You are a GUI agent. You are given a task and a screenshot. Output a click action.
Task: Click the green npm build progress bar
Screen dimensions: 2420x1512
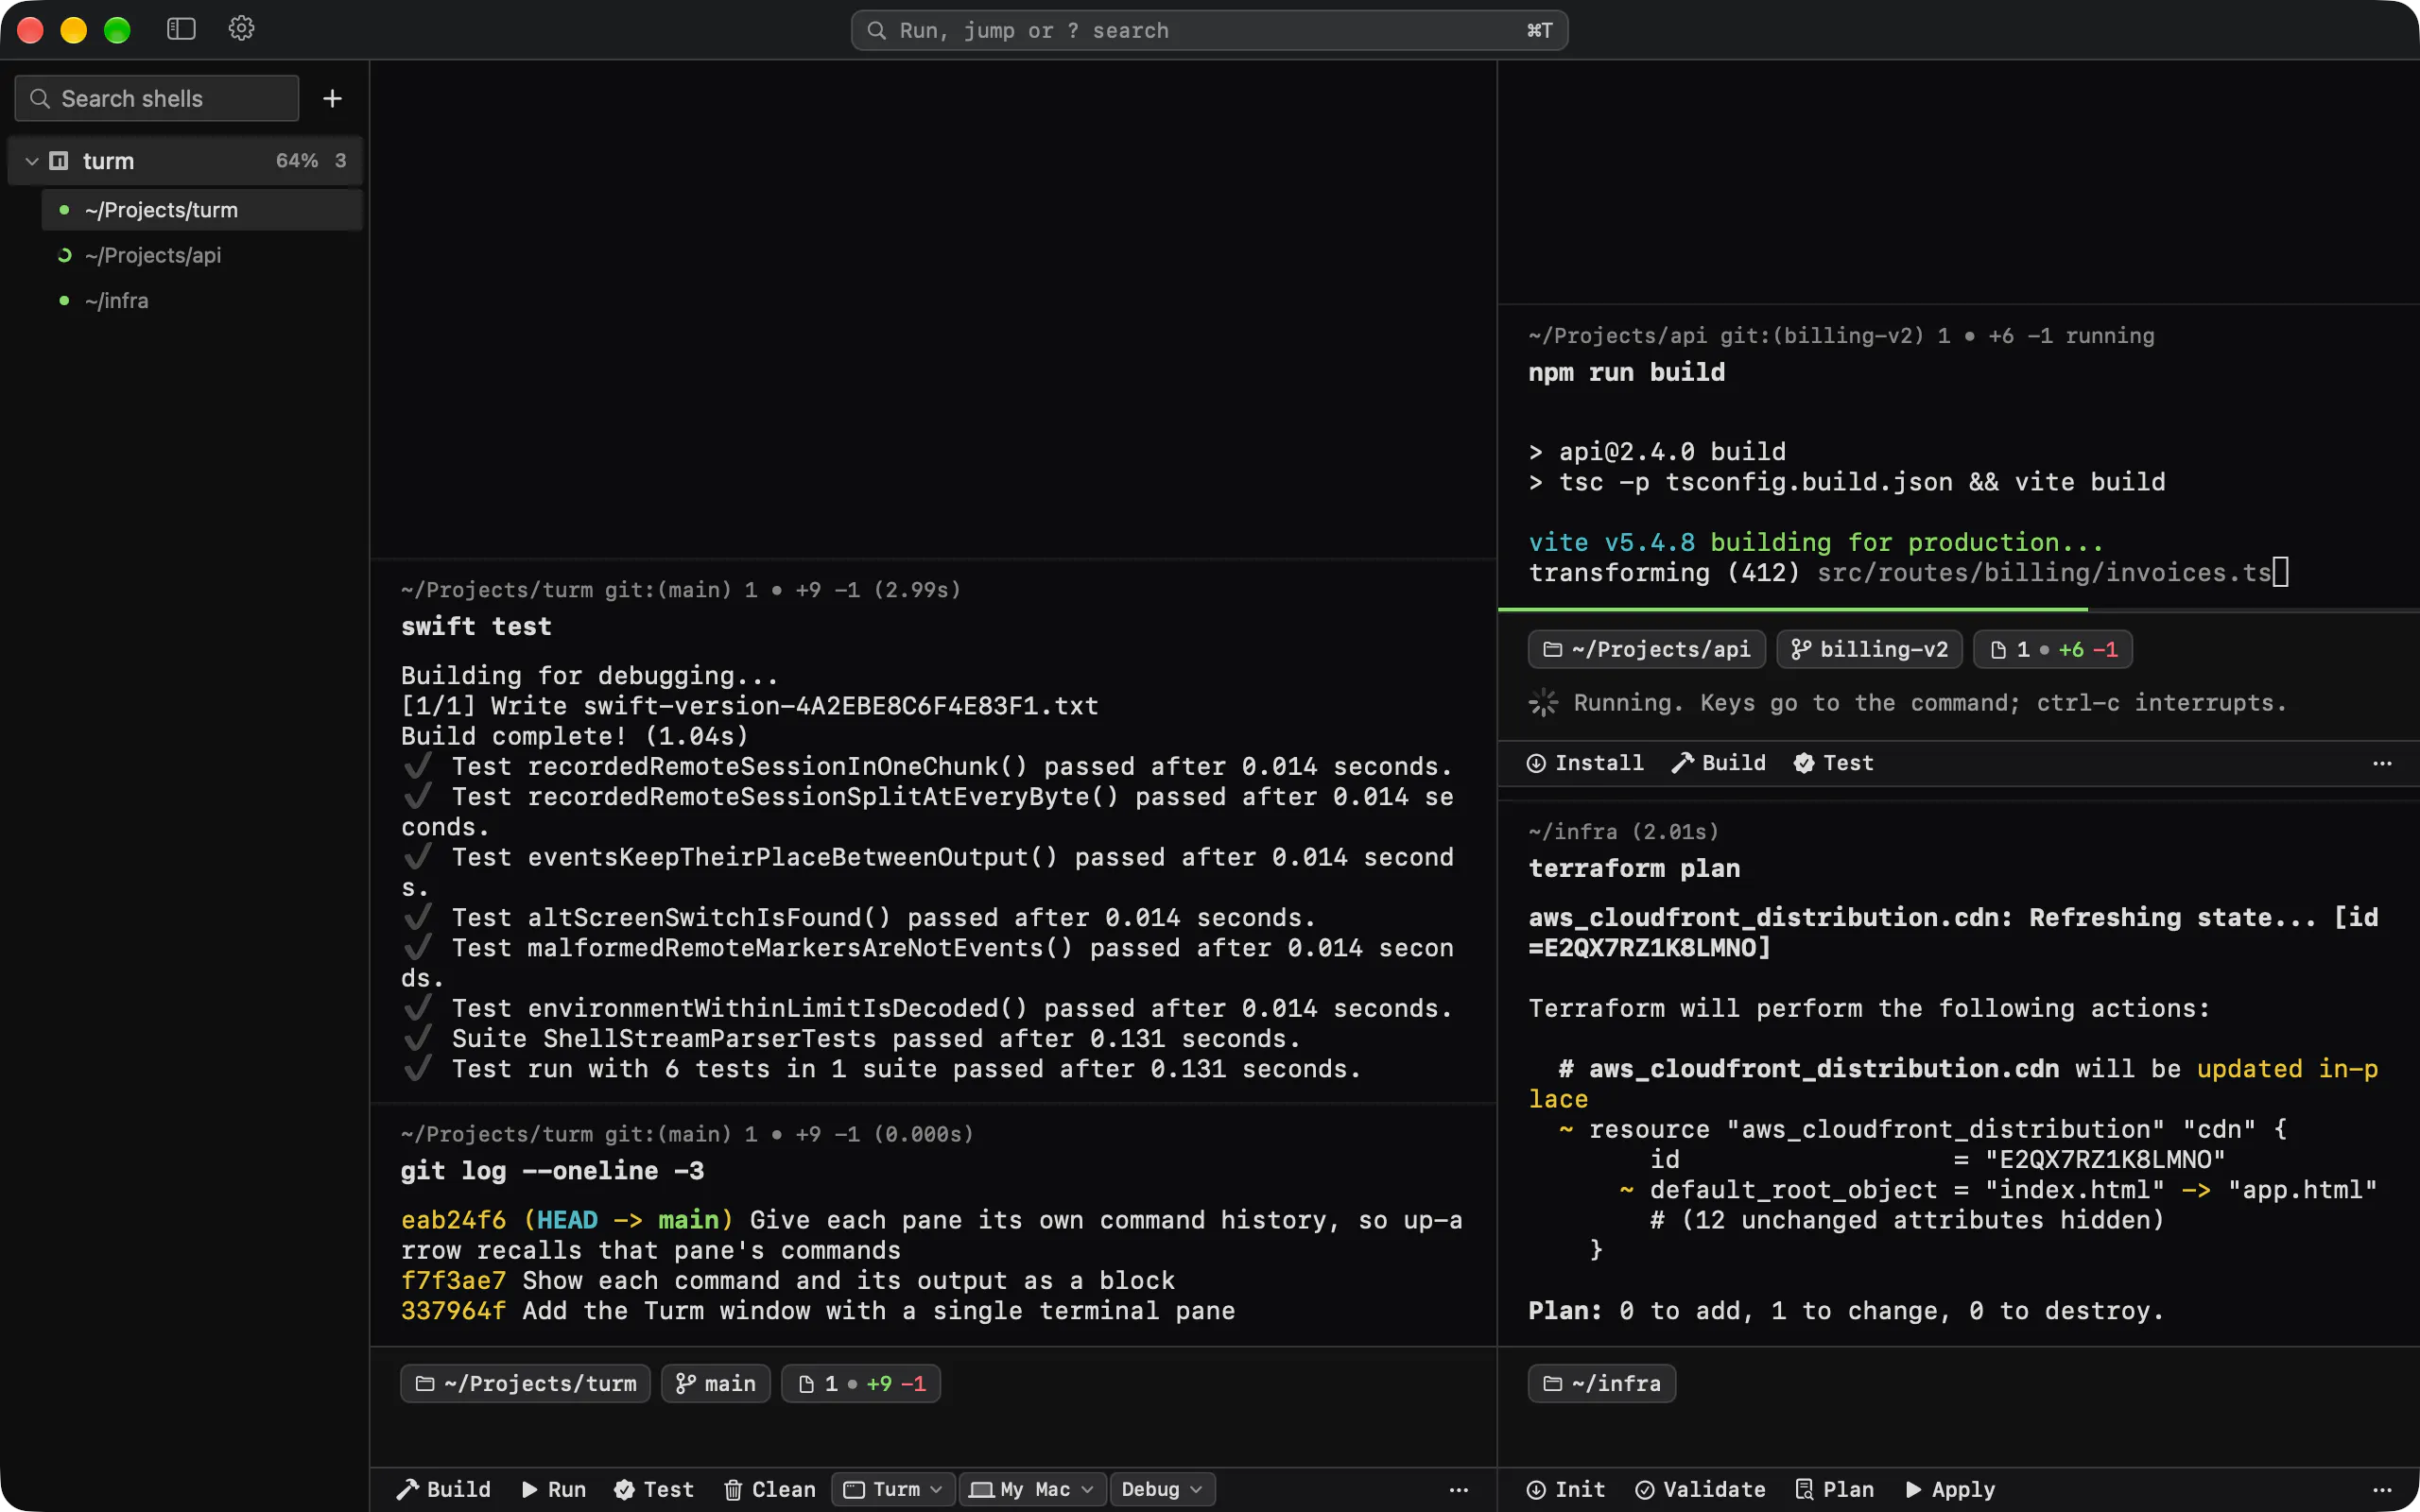(x=1792, y=608)
